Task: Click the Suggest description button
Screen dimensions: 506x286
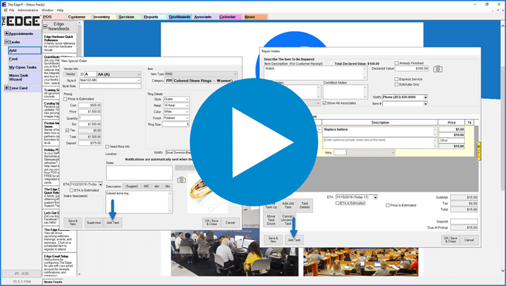Action: (x=132, y=186)
